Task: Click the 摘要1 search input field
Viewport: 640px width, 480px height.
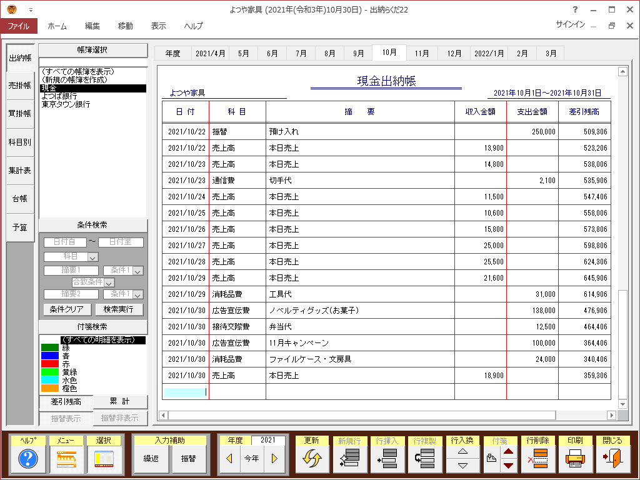Action: [71, 270]
